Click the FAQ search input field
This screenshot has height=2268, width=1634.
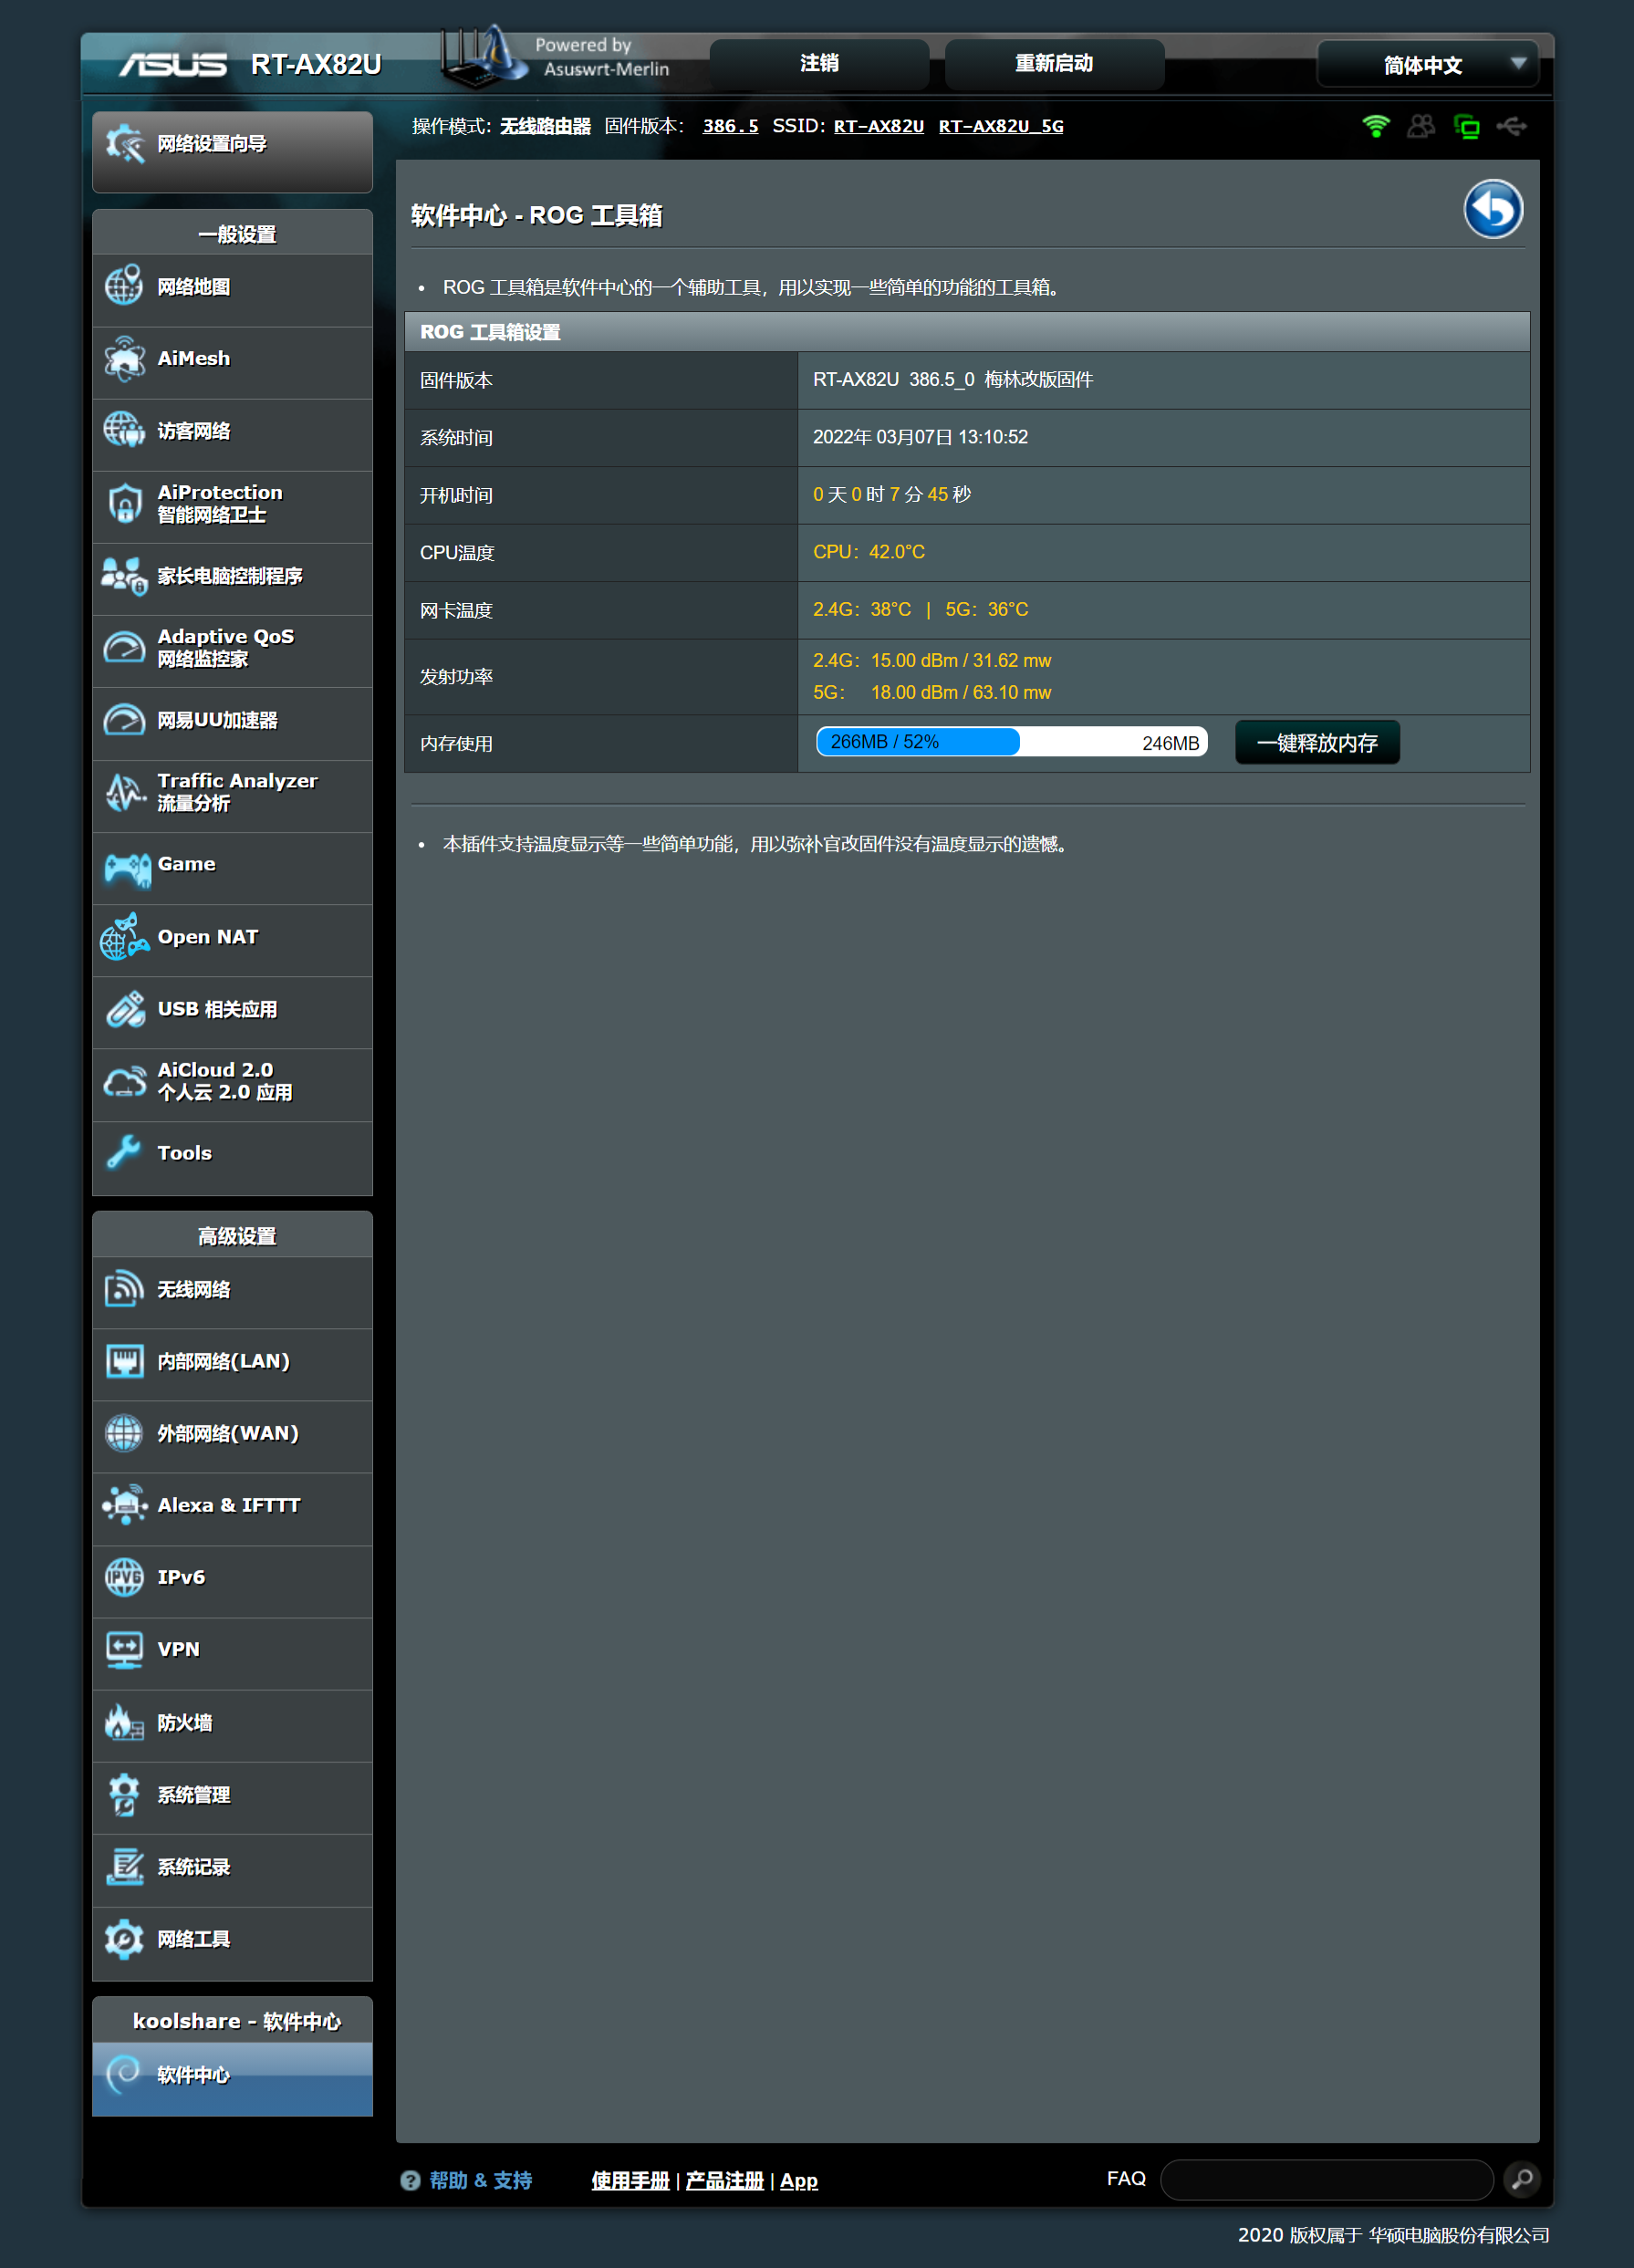(x=1326, y=2179)
